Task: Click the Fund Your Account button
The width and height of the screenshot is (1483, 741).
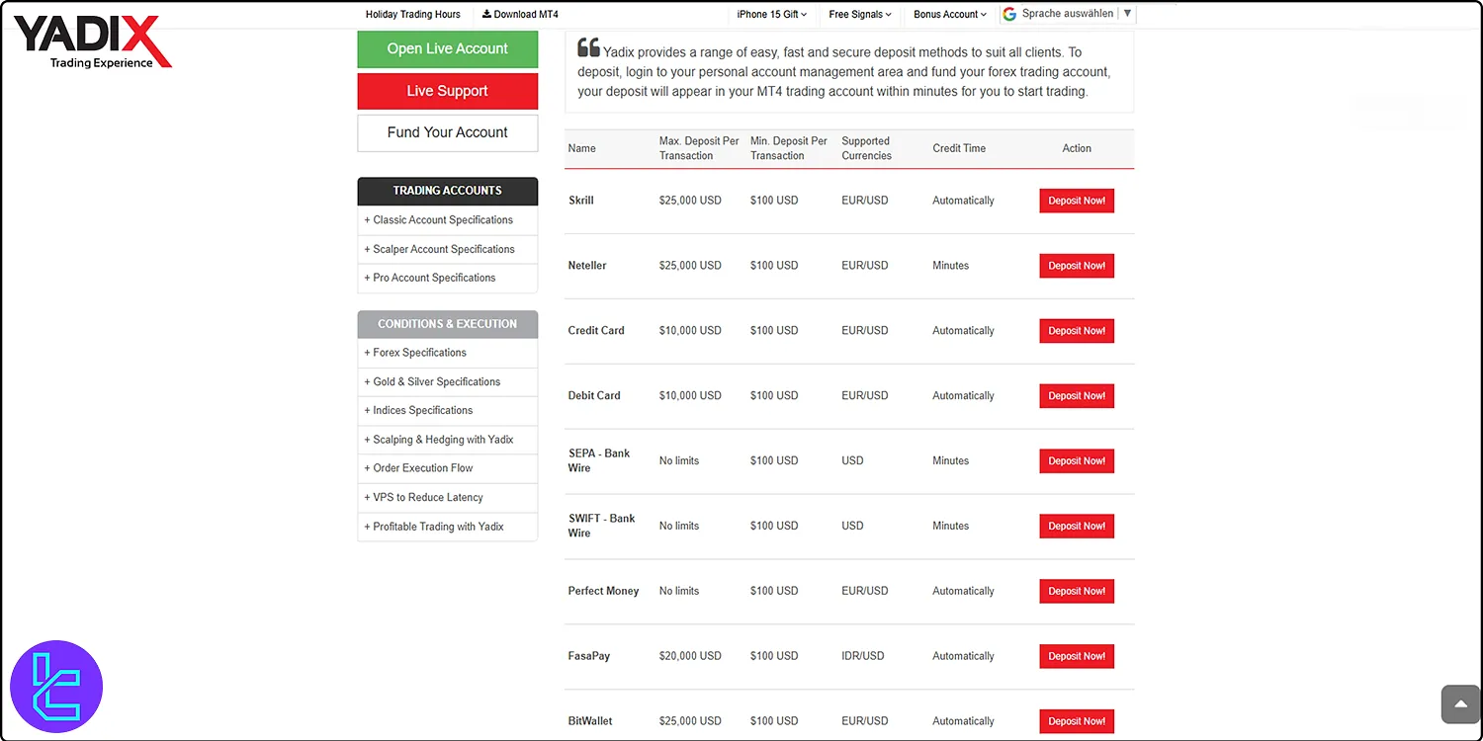Action: point(448,132)
